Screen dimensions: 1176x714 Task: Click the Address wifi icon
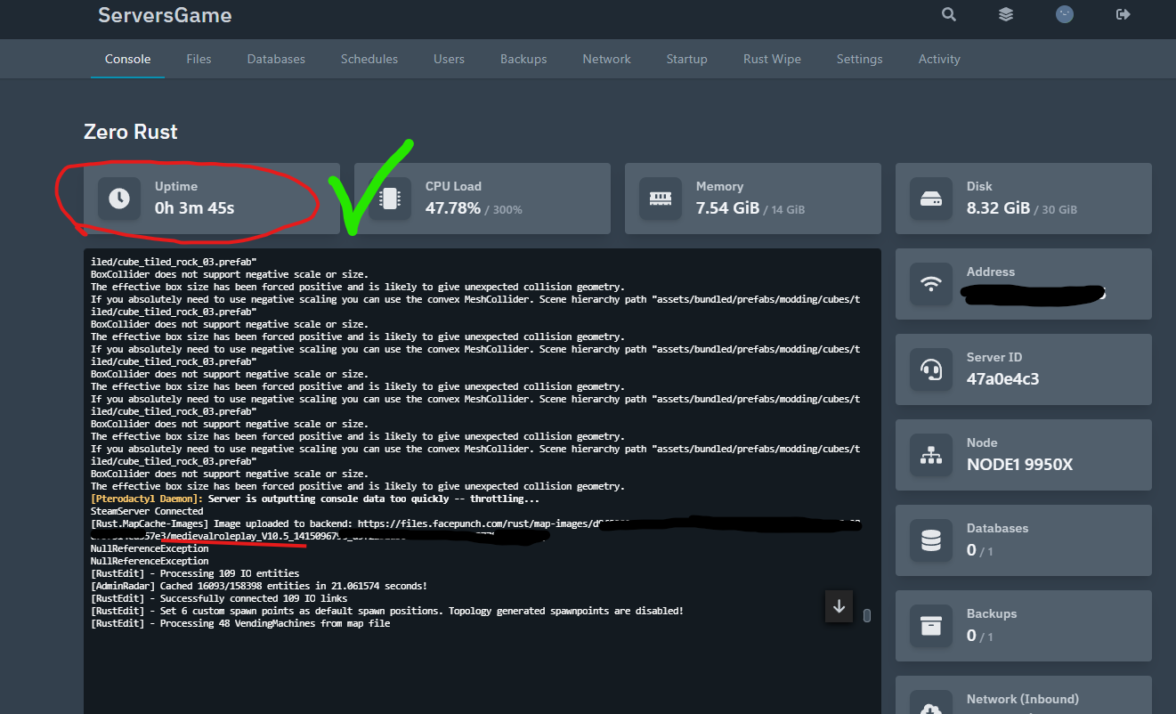click(x=931, y=284)
